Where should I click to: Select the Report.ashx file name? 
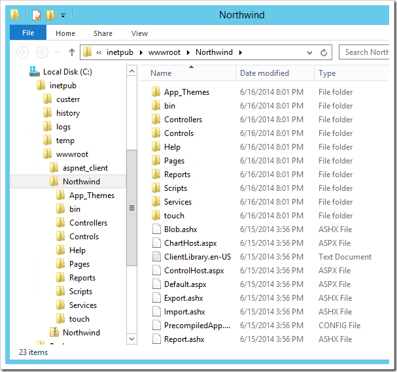[x=184, y=339]
